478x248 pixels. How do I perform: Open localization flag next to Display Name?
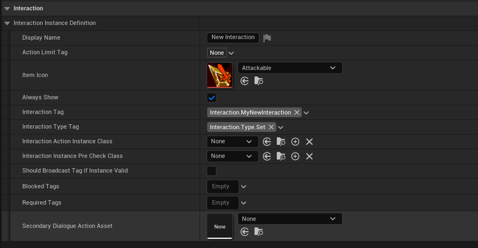pos(267,38)
